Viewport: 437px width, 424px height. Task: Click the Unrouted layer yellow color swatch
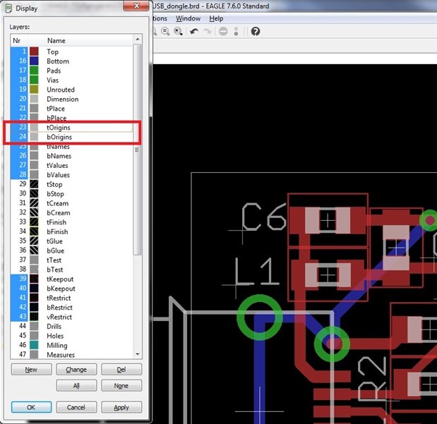(34, 90)
